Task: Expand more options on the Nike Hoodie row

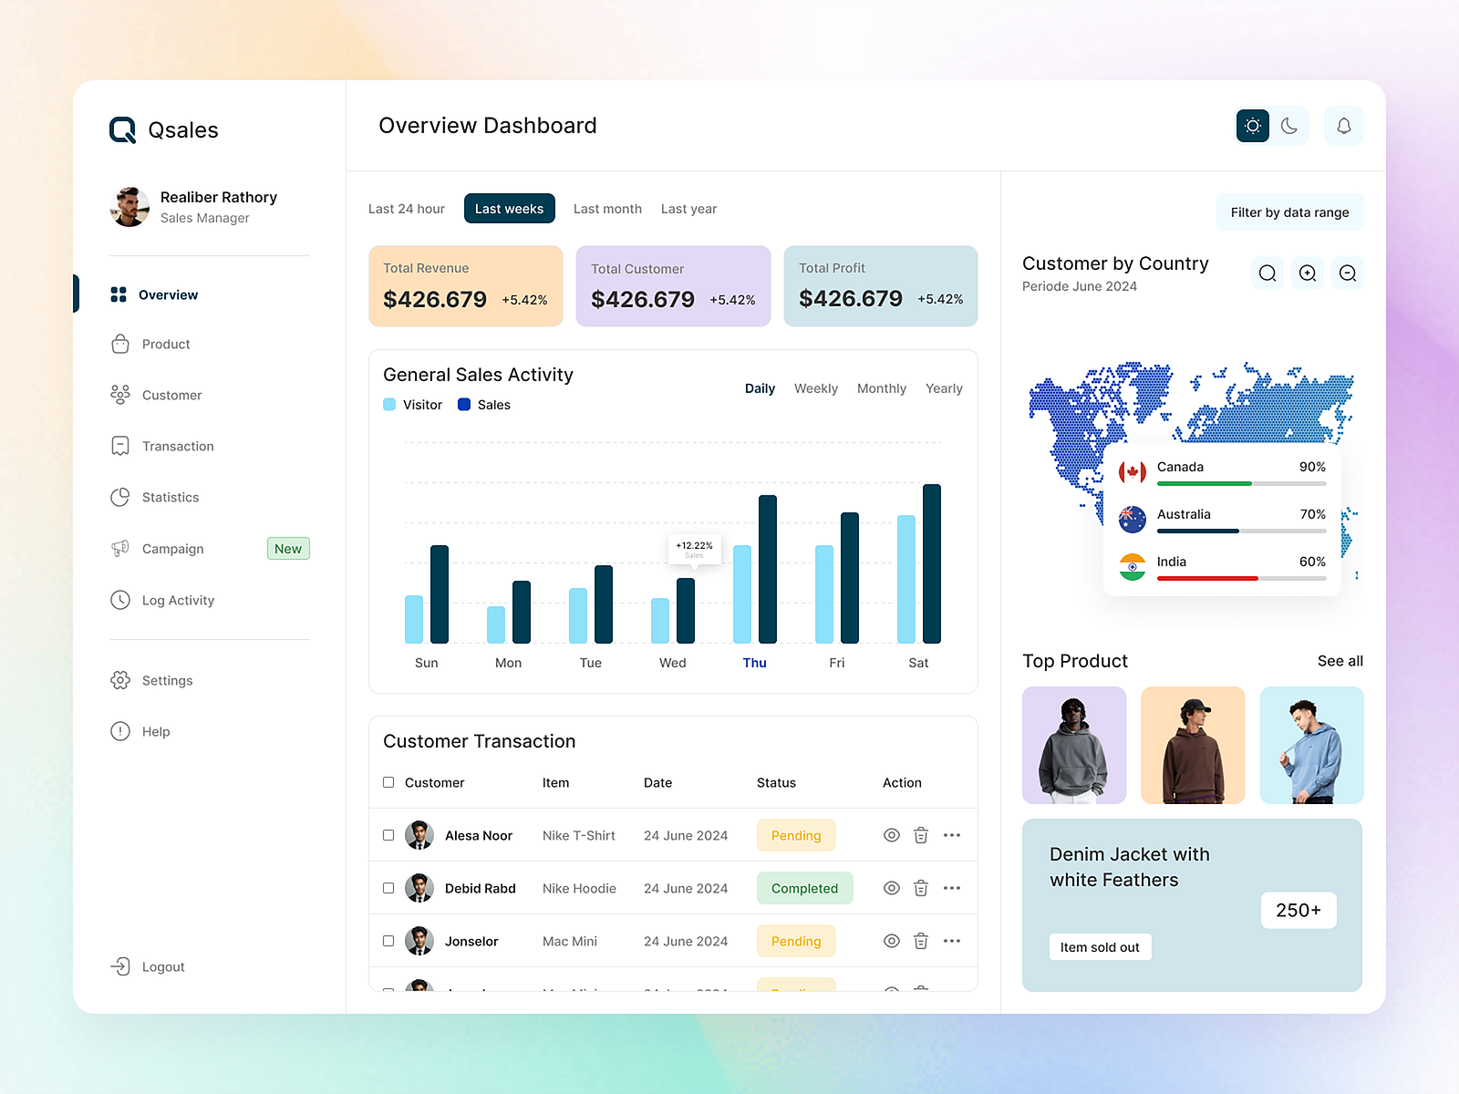Action: click(952, 888)
